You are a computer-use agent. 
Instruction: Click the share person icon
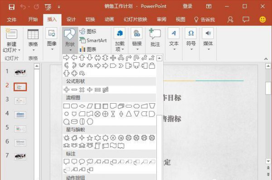[x=230, y=20]
